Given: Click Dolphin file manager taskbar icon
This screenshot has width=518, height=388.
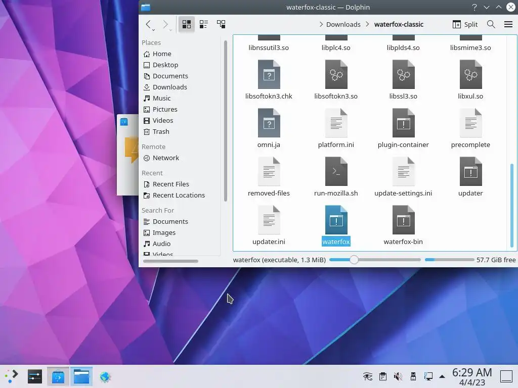Looking at the screenshot, I should coord(81,376).
